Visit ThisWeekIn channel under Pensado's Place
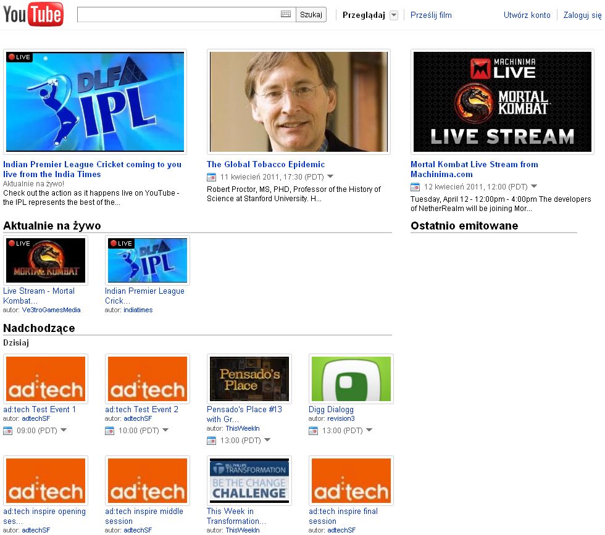This screenshot has height=535, width=605. pos(243,428)
